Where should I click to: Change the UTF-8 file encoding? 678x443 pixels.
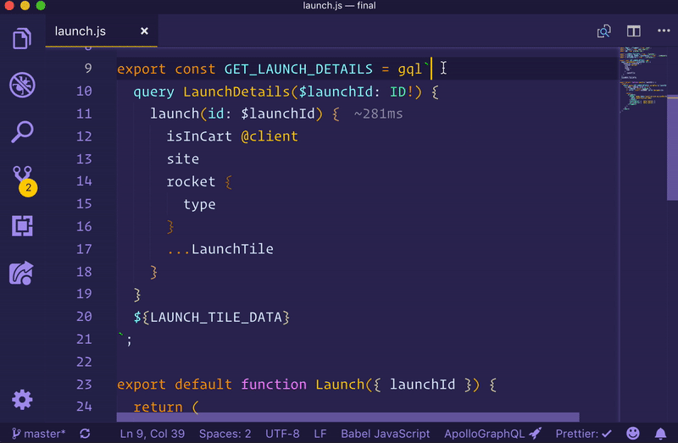tap(281, 434)
